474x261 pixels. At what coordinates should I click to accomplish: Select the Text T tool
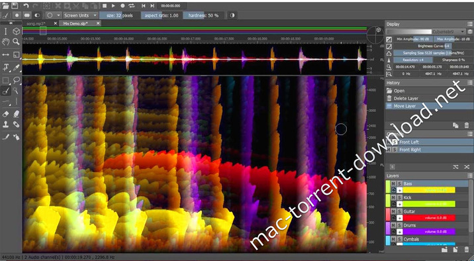coord(5,68)
